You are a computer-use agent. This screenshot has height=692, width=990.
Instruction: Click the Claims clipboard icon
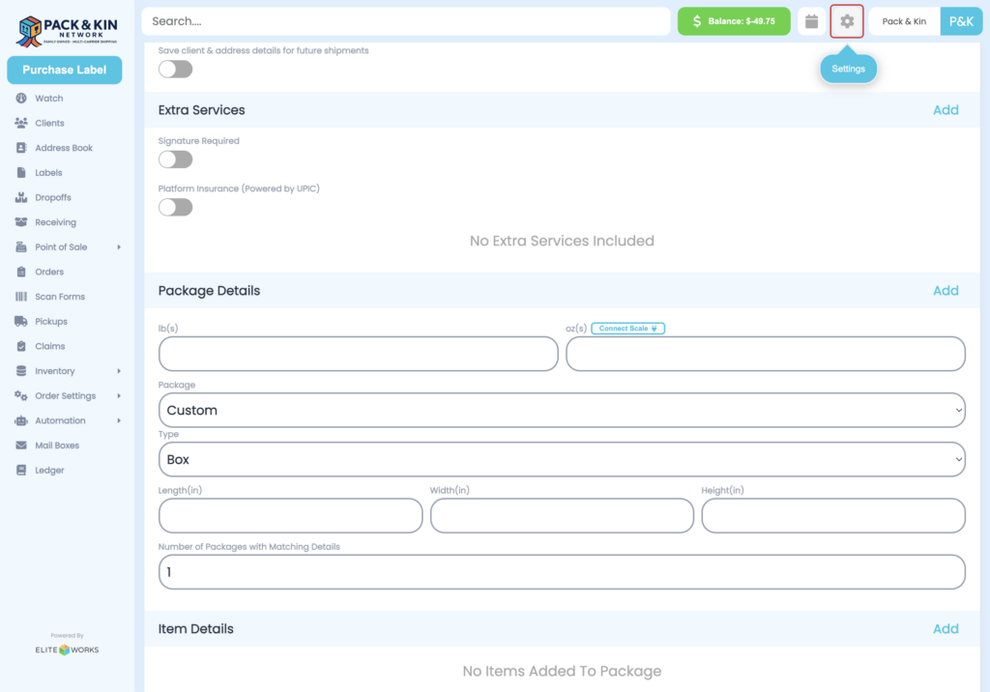(x=21, y=346)
